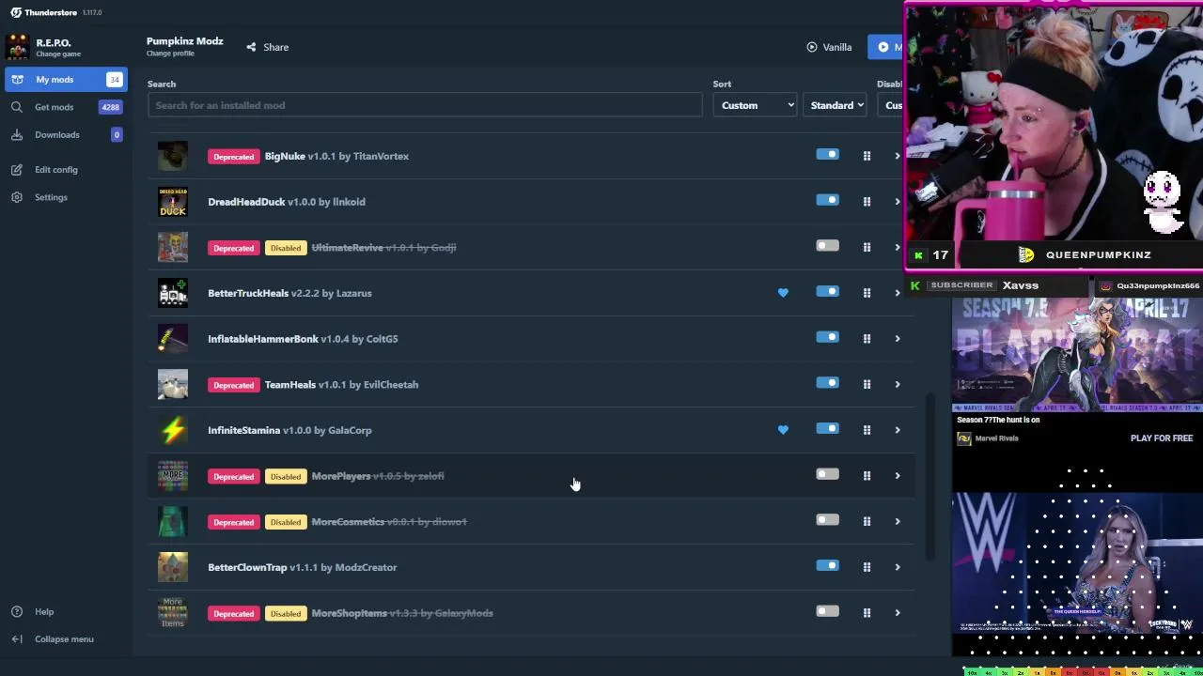
Task: Grab the BigNuke drag handle icon
Action: pyautogui.click(x=867, y=156)
